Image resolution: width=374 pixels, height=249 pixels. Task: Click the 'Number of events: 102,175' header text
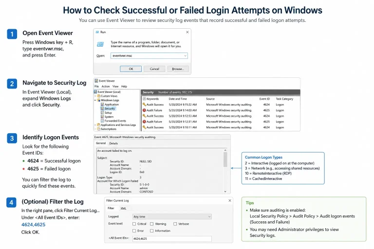tap(175, 92)
